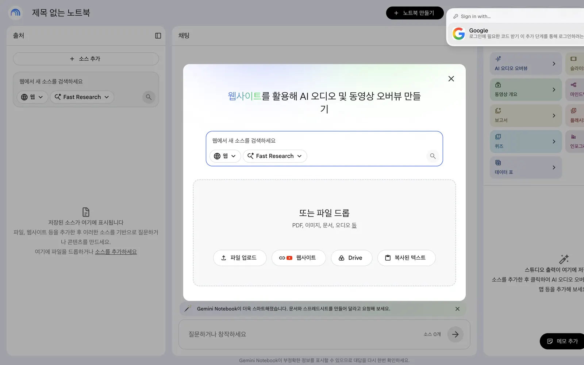Click the search magnifier in the dialog
Screen dimensions: 584x365
(433, 156)
